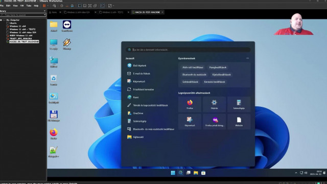Screen dimensions: 327x184
Task: Open the Help menu
Action: click(36, 6)
